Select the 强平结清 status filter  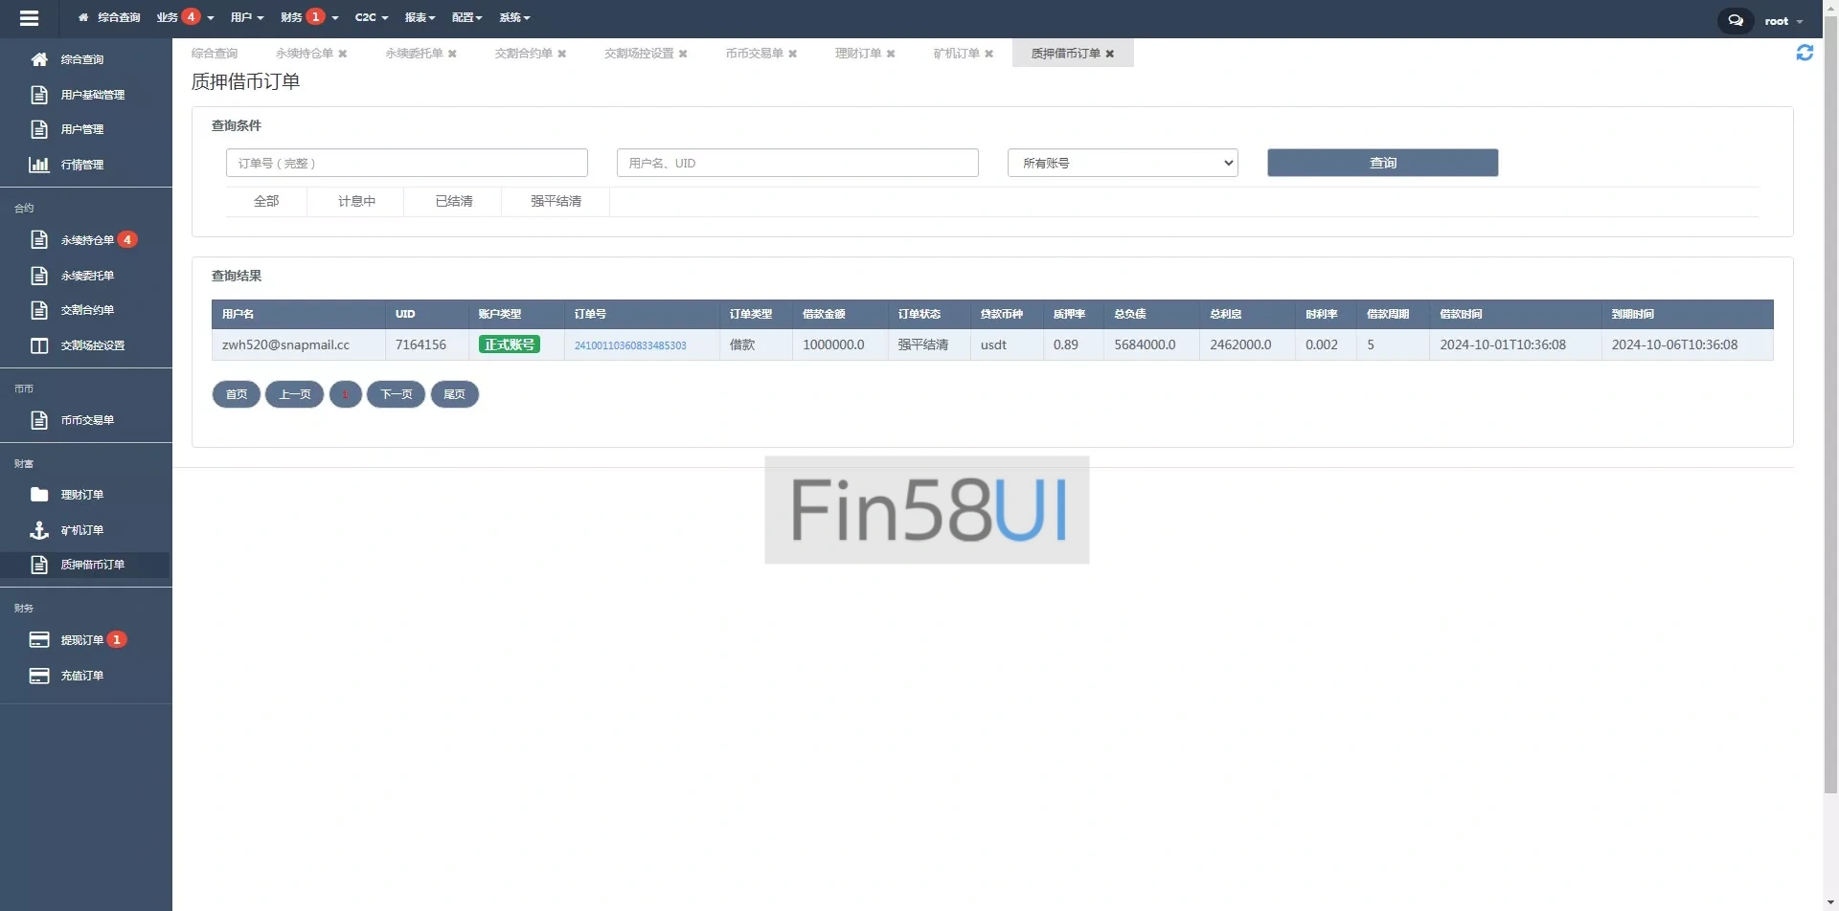click(556, 201)
